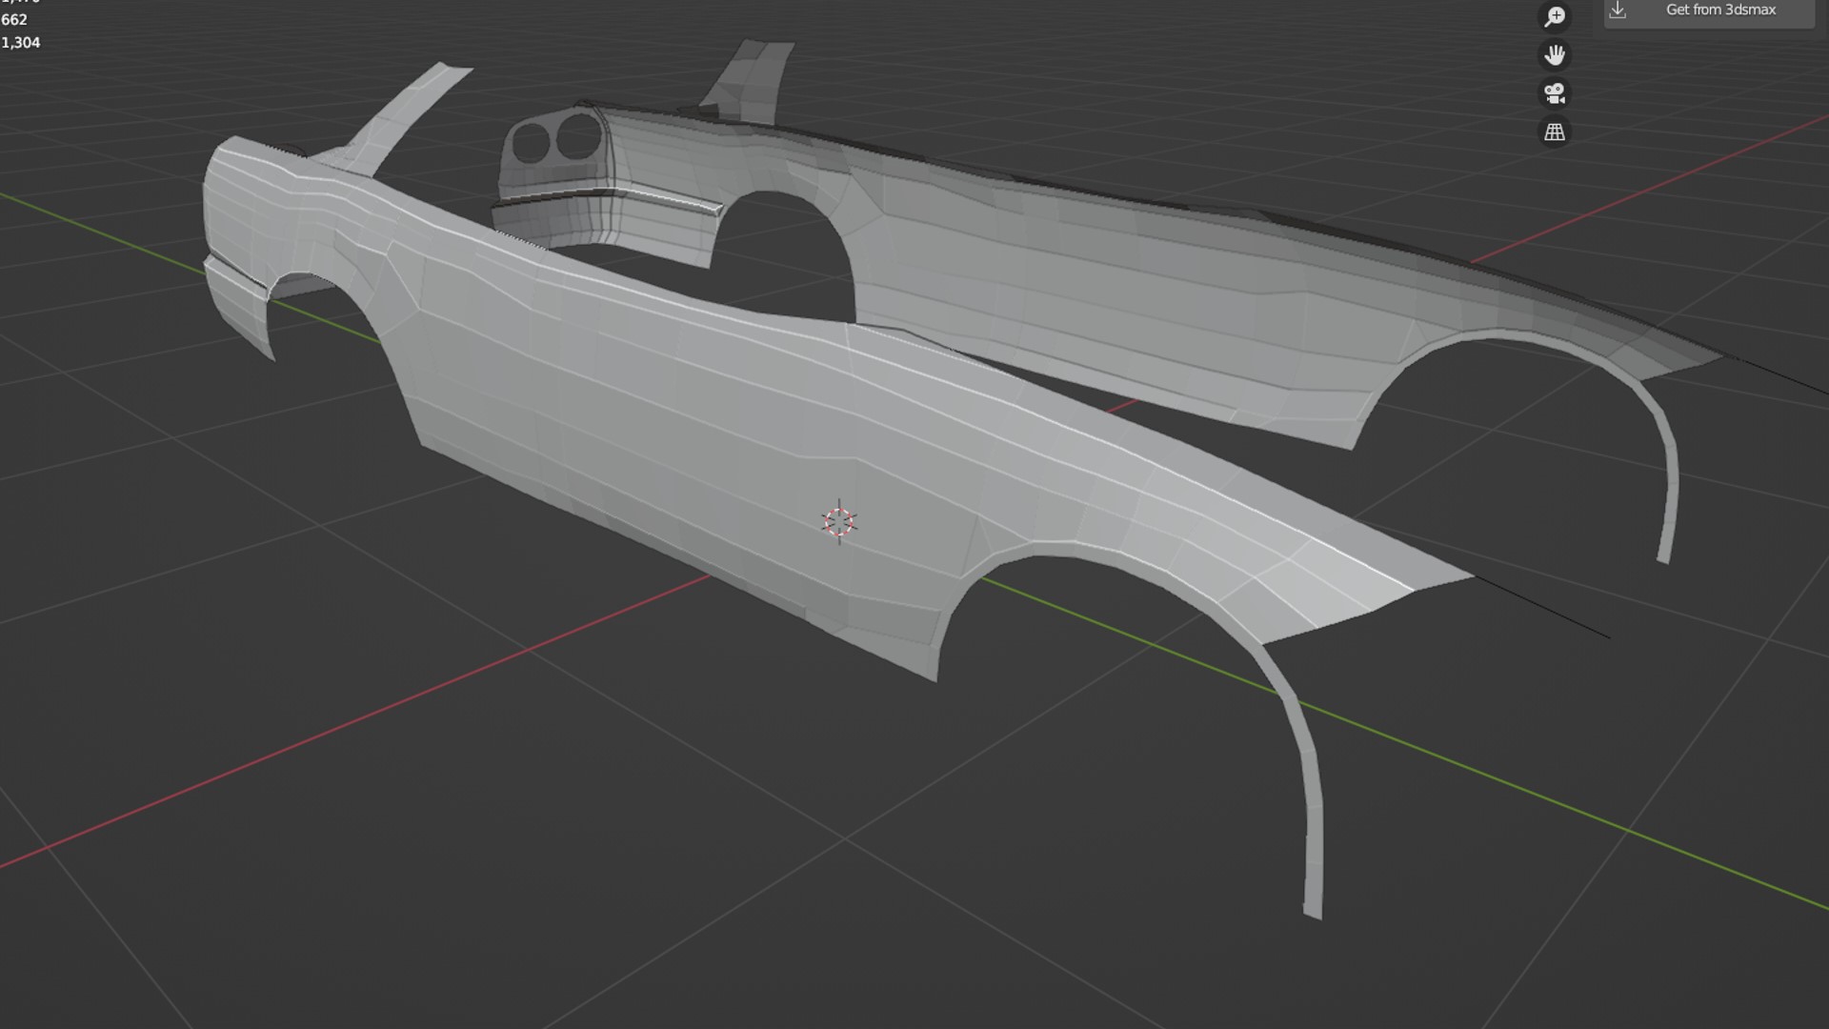Click the 3D cursor crosshair in viewport
Viewport: 1829px width, 1029px height.
(x=839, y=521)
